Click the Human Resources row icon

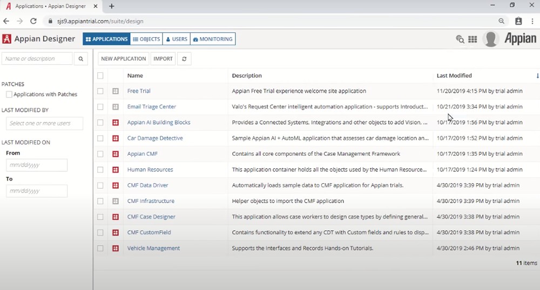pyautogui.click(x=116, y=170)
